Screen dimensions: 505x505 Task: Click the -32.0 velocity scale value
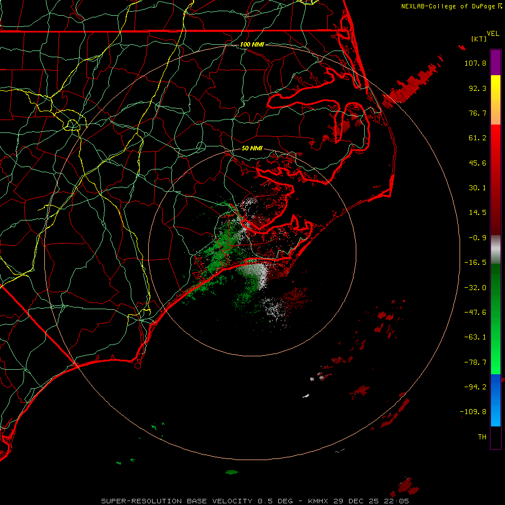(475, 288)
